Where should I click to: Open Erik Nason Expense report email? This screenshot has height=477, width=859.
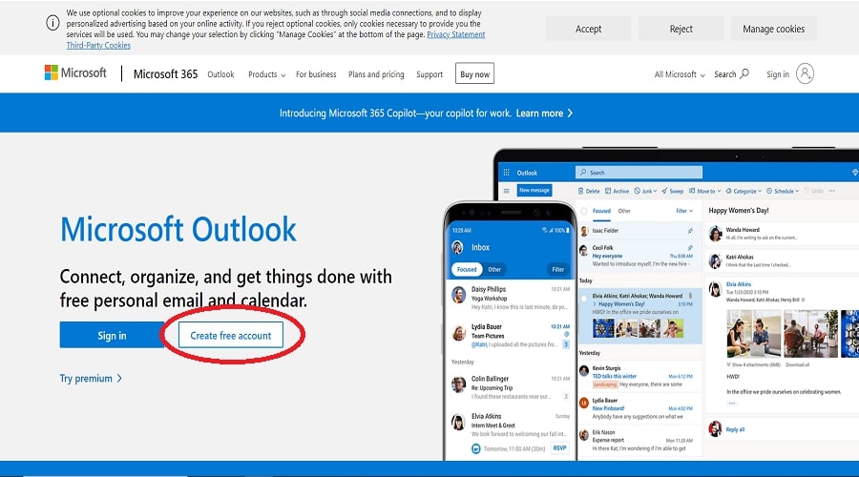639,441
